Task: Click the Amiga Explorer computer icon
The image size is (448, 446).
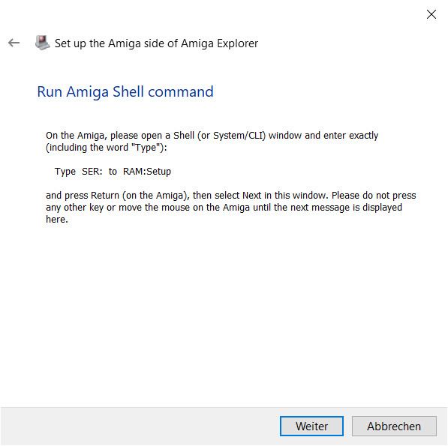Action: click(x=43, y=43)
